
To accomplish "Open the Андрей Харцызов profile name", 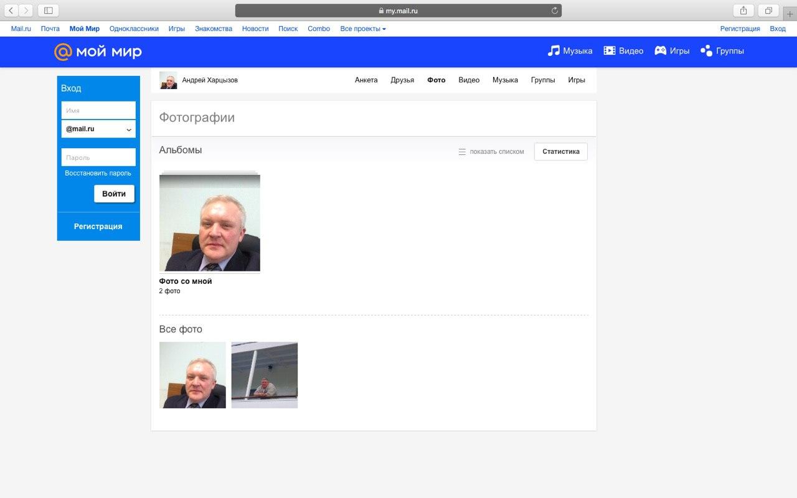I will pyautogui.click(x=210, y=80).
